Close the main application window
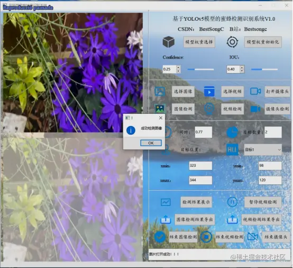The image size is (293, 268). [287, 5]
